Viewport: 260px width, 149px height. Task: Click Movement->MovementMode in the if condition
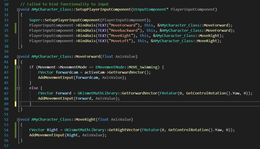point(62,67)
